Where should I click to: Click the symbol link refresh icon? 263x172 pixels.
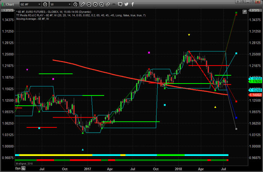tap(45, 4)
